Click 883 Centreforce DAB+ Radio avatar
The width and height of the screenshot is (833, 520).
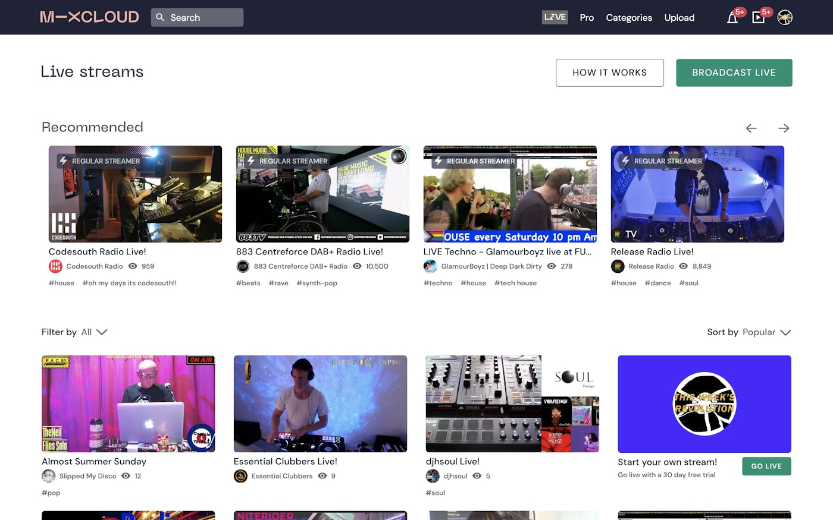243,266
